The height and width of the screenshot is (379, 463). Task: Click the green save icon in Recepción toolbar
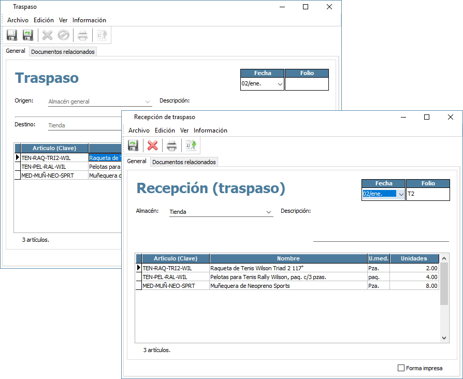[x=133, y=145]
